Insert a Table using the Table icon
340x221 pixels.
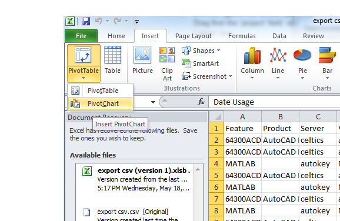(112, 60)
